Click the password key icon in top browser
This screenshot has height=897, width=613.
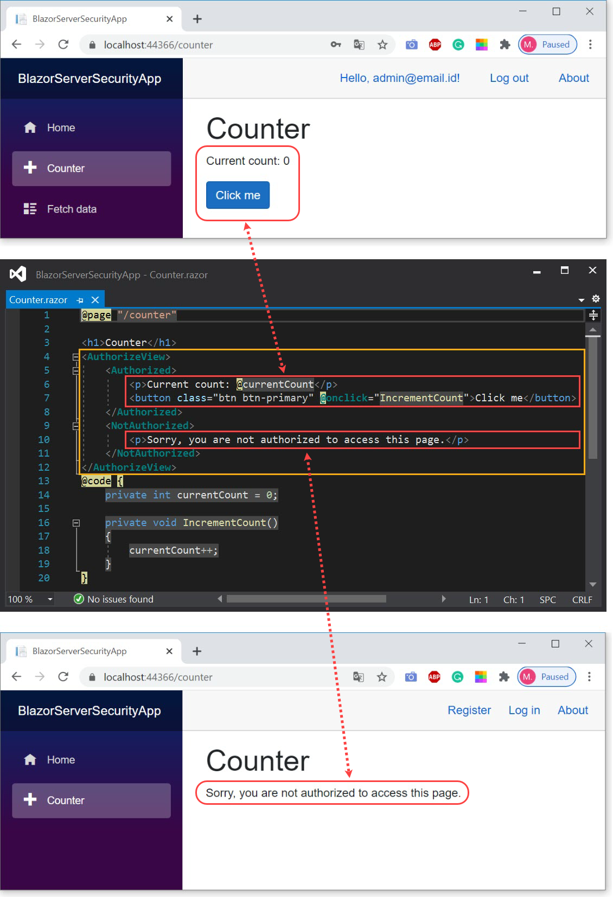[336, 44]
